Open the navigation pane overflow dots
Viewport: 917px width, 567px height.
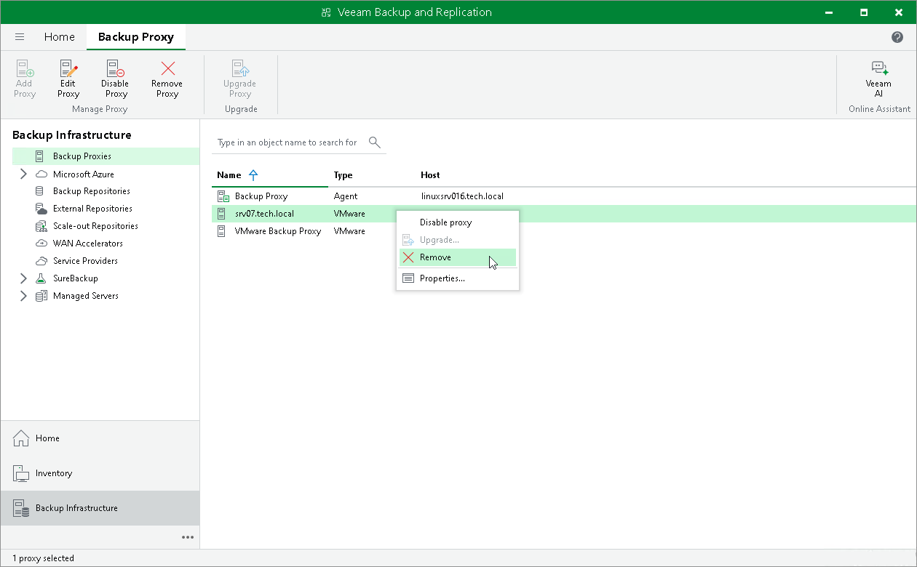(188, 537)
